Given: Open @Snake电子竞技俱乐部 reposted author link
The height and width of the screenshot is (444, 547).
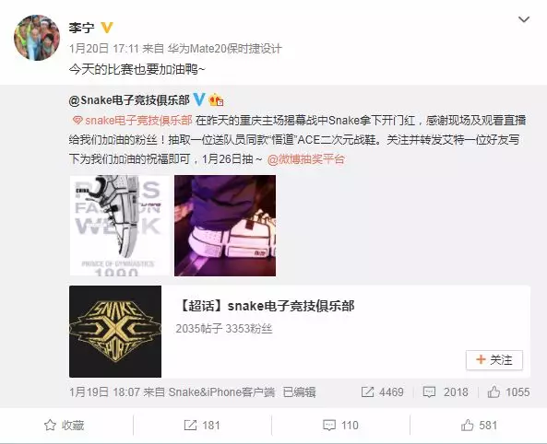Looking at the screenshot, I should point(129,100).
